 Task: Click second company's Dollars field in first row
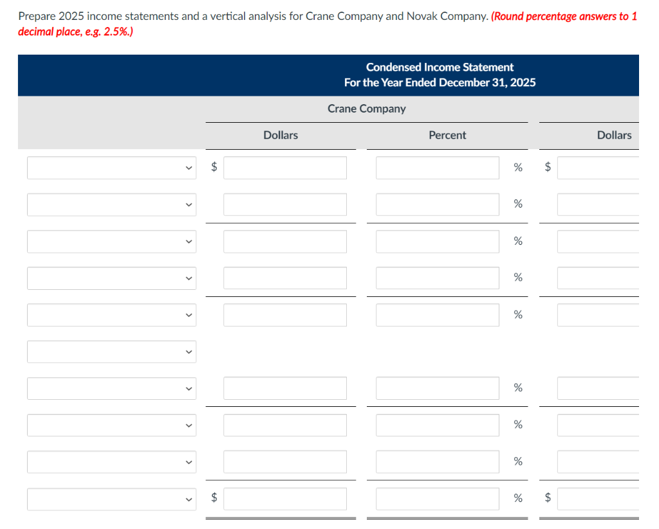598,168
